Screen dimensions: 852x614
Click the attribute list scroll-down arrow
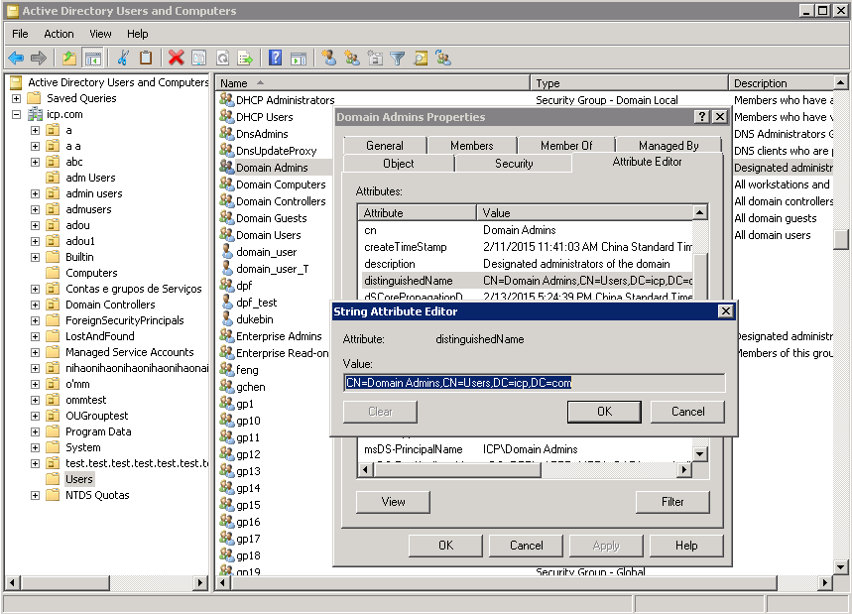pos(700,453)
